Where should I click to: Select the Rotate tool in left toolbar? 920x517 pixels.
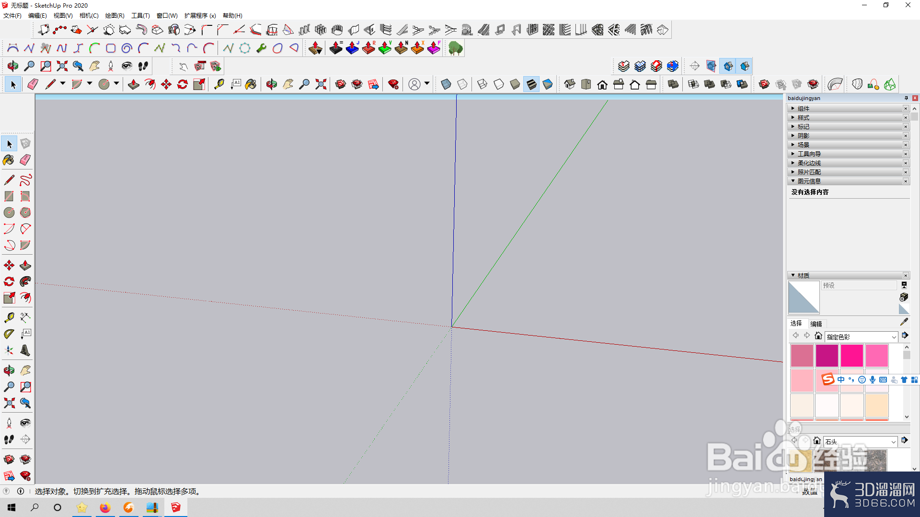[x=9, y=281]
